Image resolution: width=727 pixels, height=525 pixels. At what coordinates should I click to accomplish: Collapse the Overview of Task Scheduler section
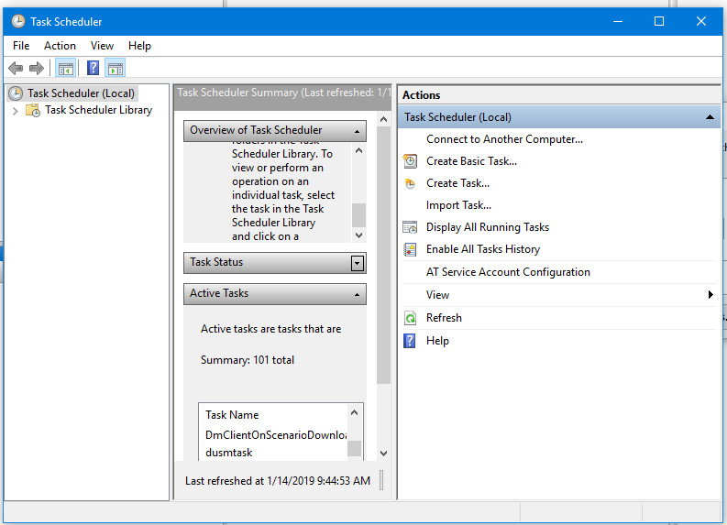click(x=357, y=132)
